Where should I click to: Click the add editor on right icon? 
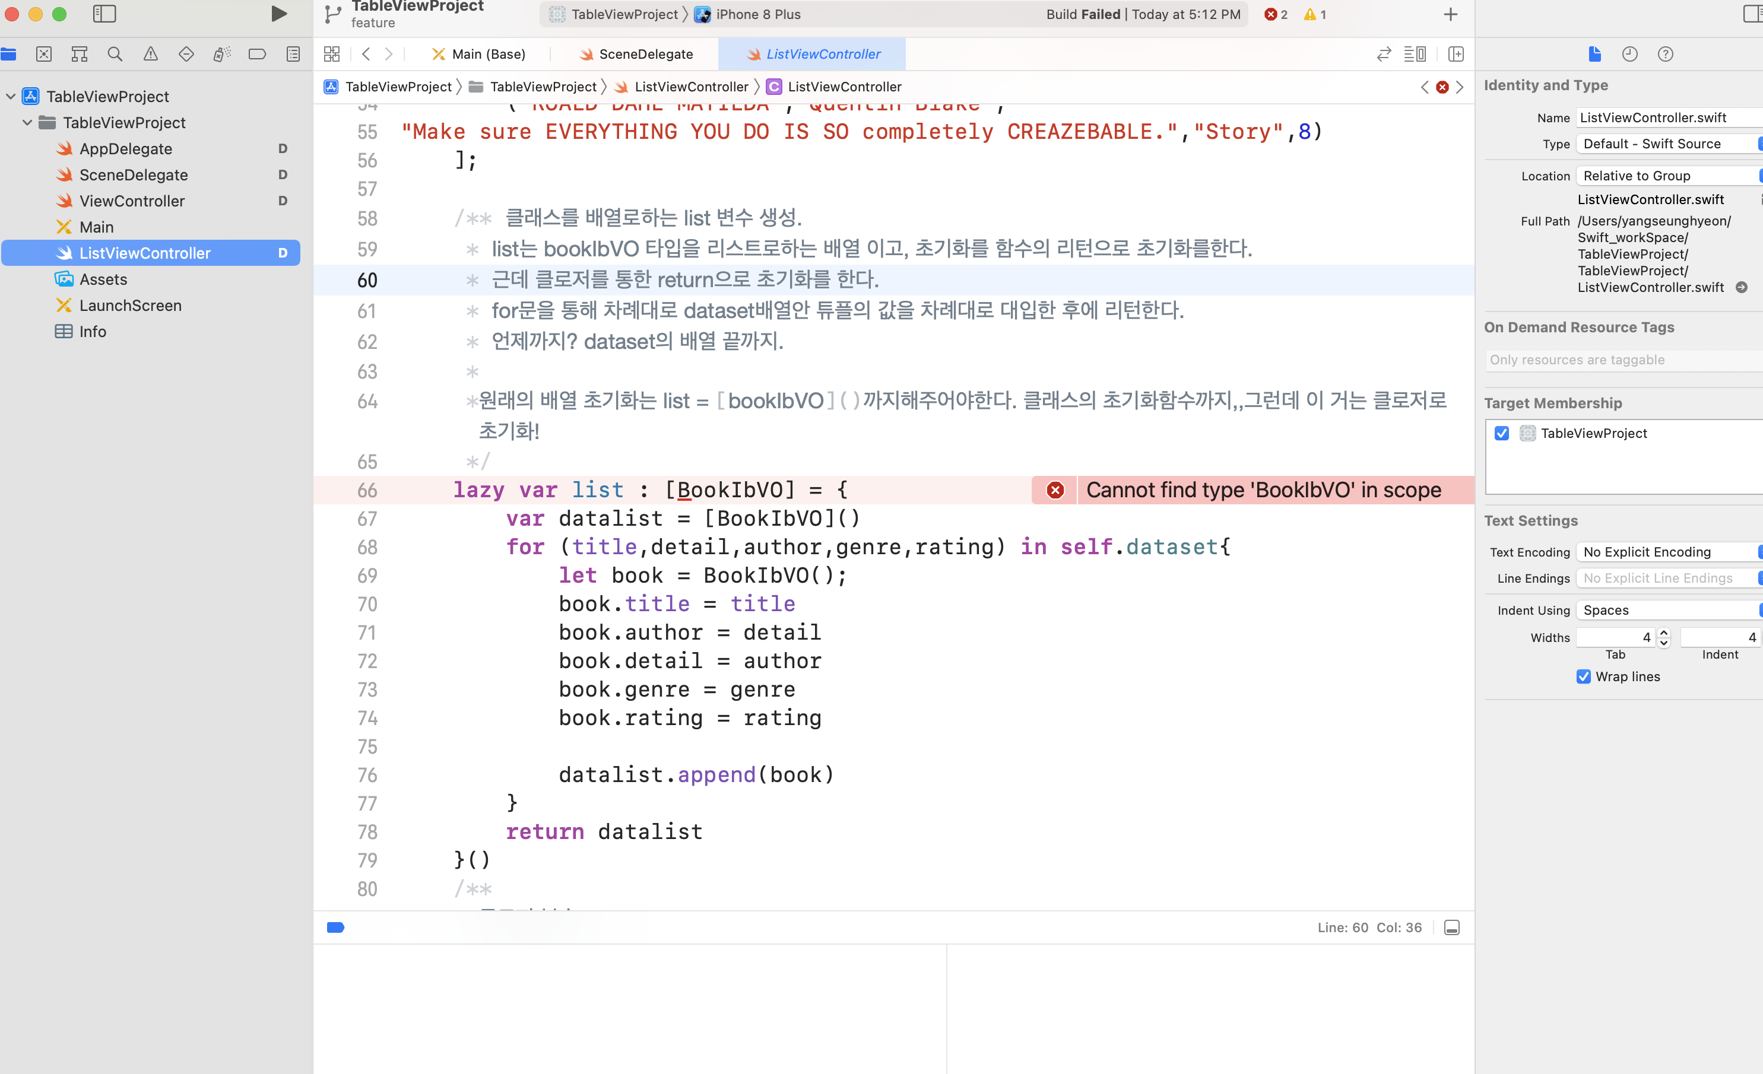coord(1456,53)
